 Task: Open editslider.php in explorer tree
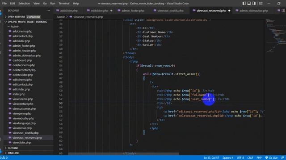point(21,89)
